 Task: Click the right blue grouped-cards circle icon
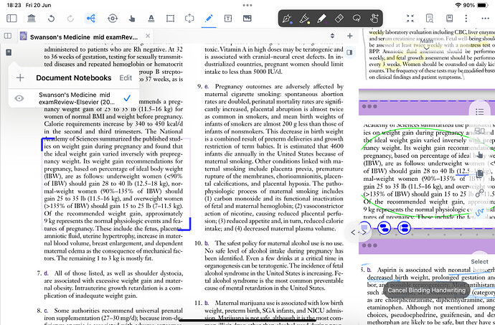(404, 227)
